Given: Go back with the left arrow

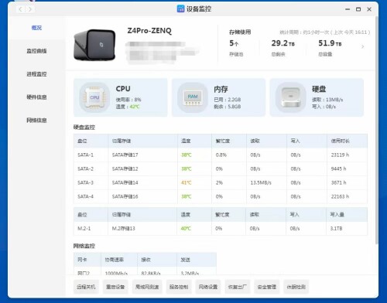Looking at the screenshot, I should click(x=21, y=9).
